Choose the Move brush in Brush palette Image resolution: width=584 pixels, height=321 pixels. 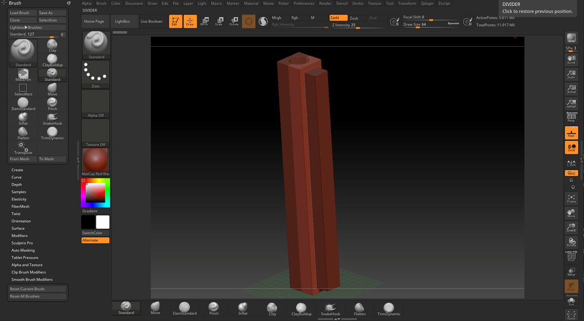tap(52, 89)
